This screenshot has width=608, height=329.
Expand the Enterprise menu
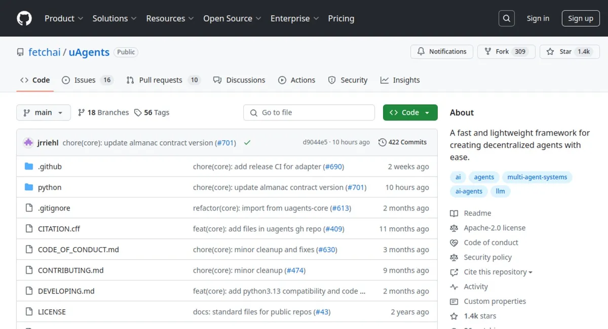click(x=295, y=18)
